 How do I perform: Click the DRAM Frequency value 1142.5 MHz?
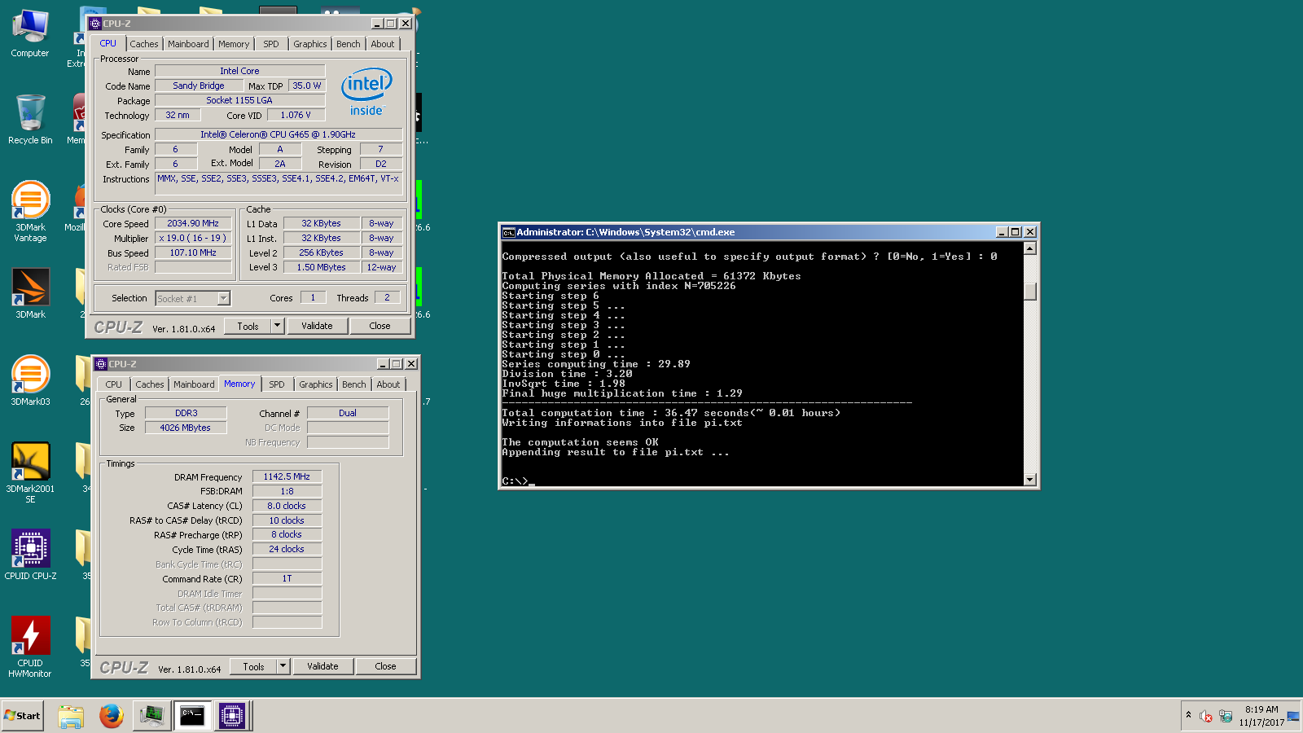tap(287, 476)
